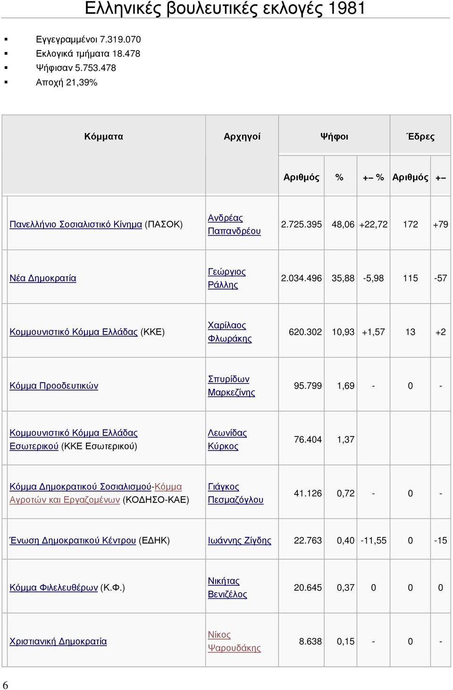Open the Ένωση Δημοκρατικού Κέντρου link
This screenshot has height=690, width=453.
click(73, 541)
